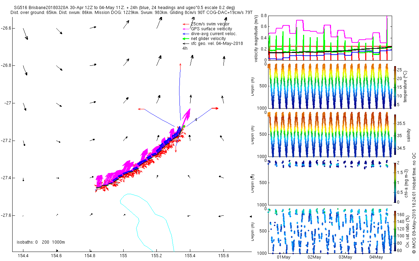Image resolution: width=419 pixels, height=261 pixels.
Task: Click the 155.4 longitude tick label
Action: tap(190, 256)
